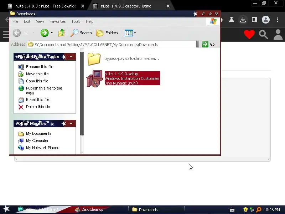
Task: Open the Tools menu
Action: 76,21
